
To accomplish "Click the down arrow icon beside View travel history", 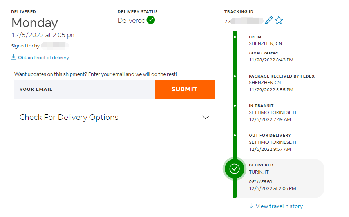I will [251, 206].
